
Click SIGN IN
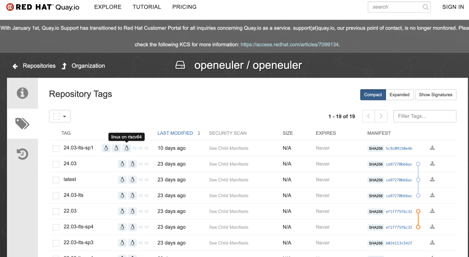coord(453,7)
